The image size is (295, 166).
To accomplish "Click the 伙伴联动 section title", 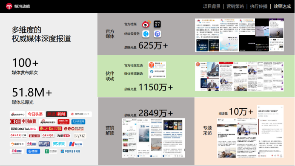I will [x=110, y=76].
